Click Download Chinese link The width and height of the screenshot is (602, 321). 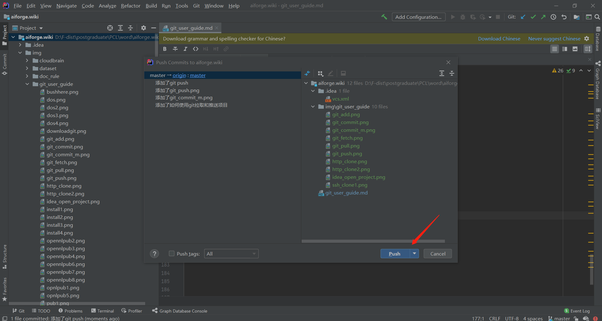(499, 39)
